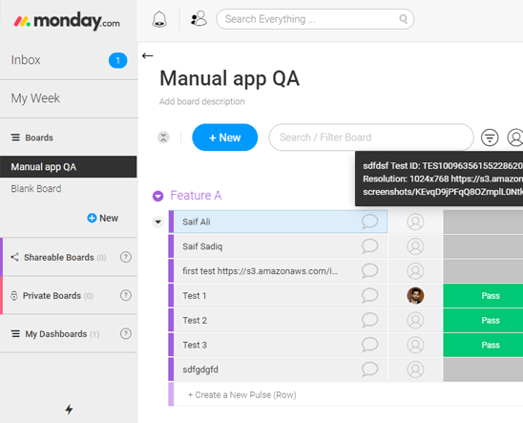The height and width of the screenshot is (423, 523).
Task: Open conversation bubble for Saif Sadiq
Action: pyautogui.click(x=369, y=246)
